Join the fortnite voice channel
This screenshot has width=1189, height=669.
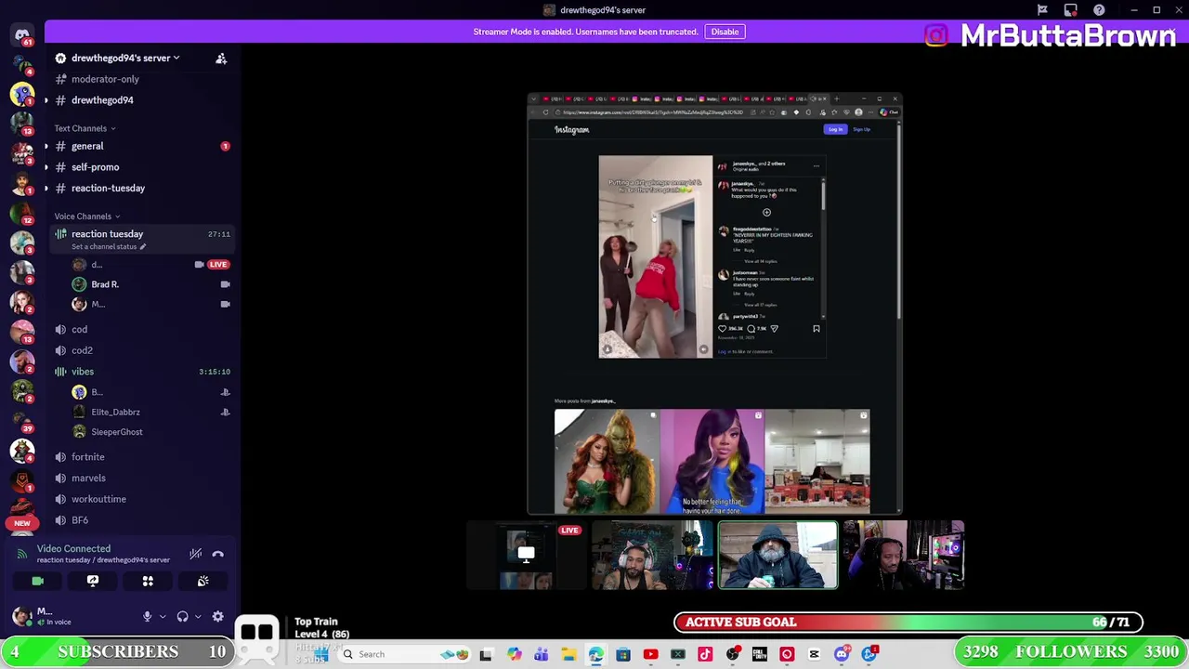point(141,457)
